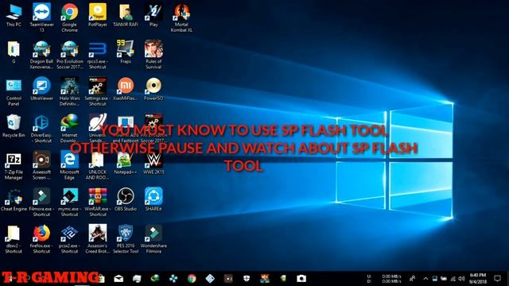Image resolution: width=509 pixels, height=286 pixels.
Task: Launch OBS Studio
Action: (126, 199)
